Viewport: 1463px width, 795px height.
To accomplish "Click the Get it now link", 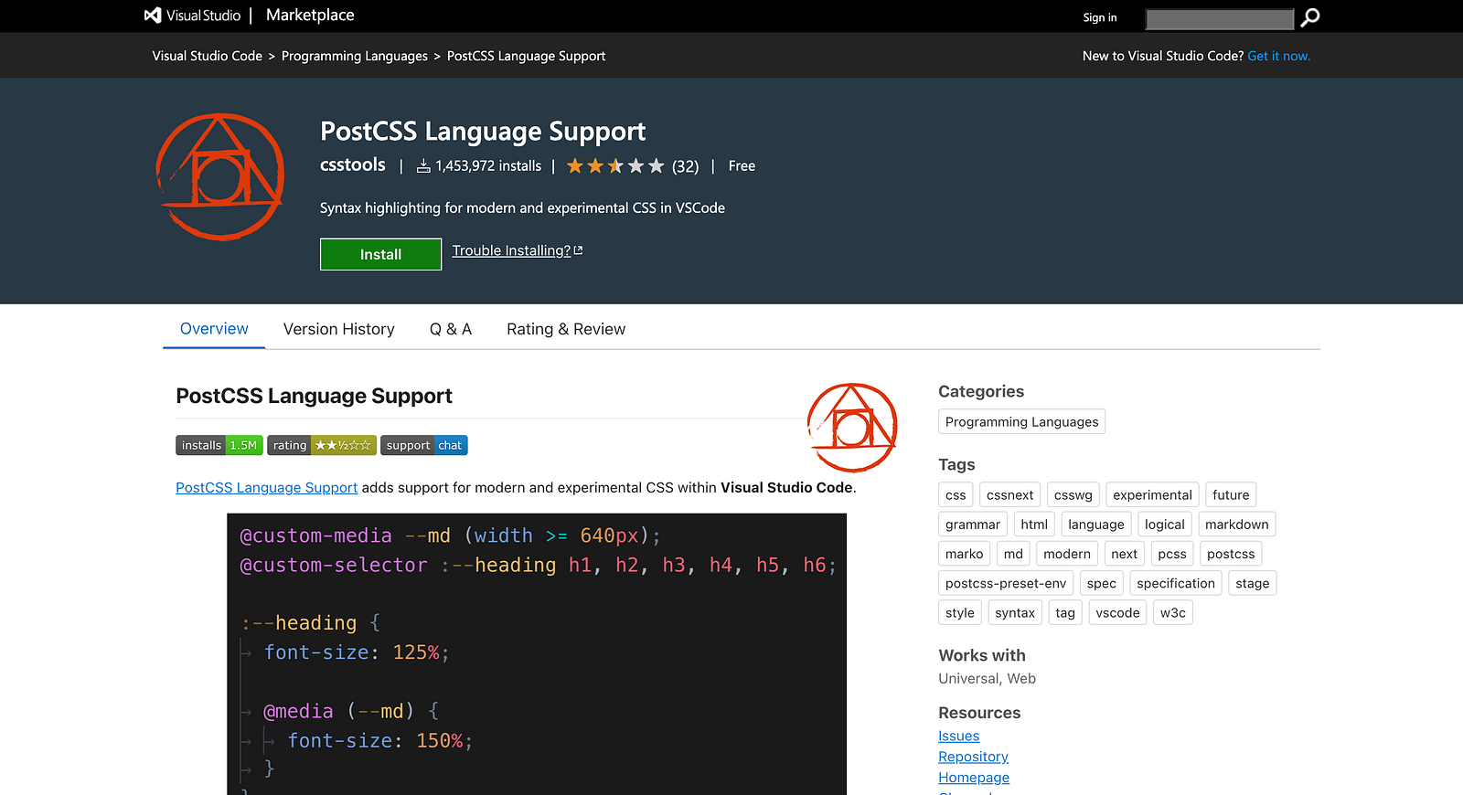I will (x=1279, y=56).
